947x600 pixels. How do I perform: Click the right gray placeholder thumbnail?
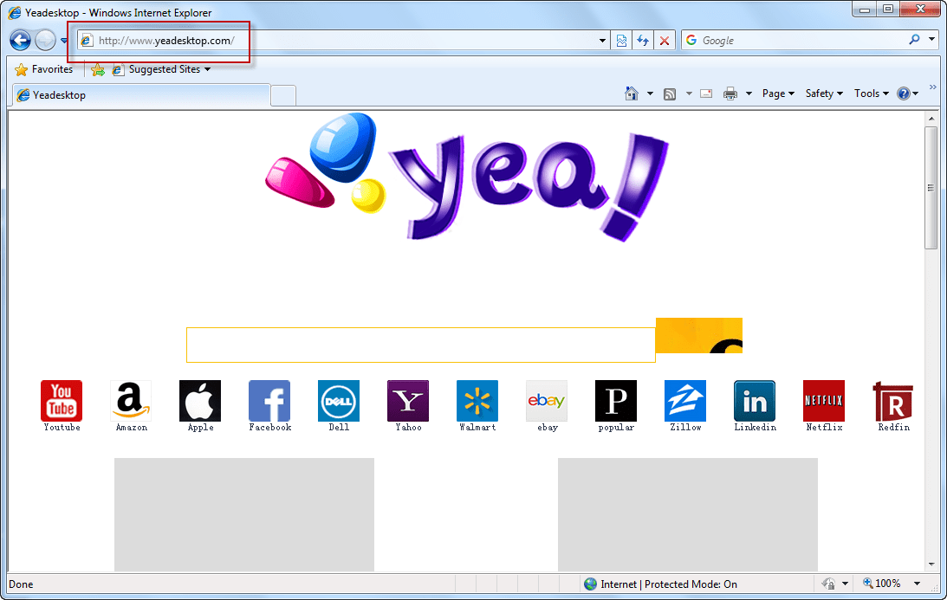coord(687,515)
